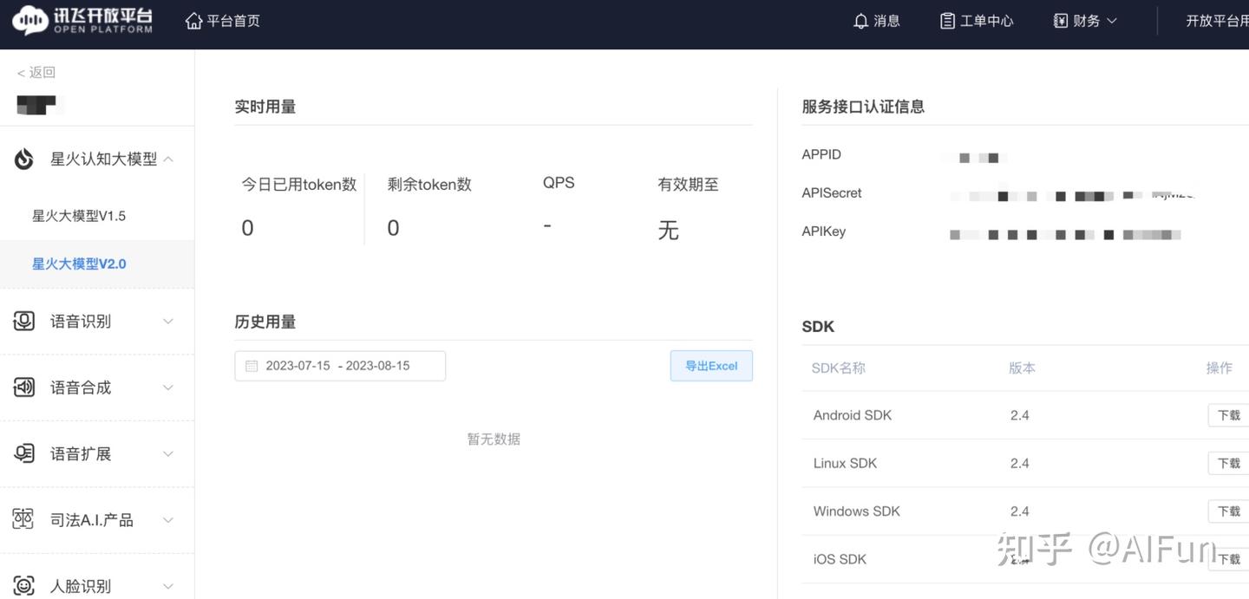Screen dimensions: 1249x599
Task: Click the 今日已用token数 label
Action: pyautogui.click(x=299, y=184)
